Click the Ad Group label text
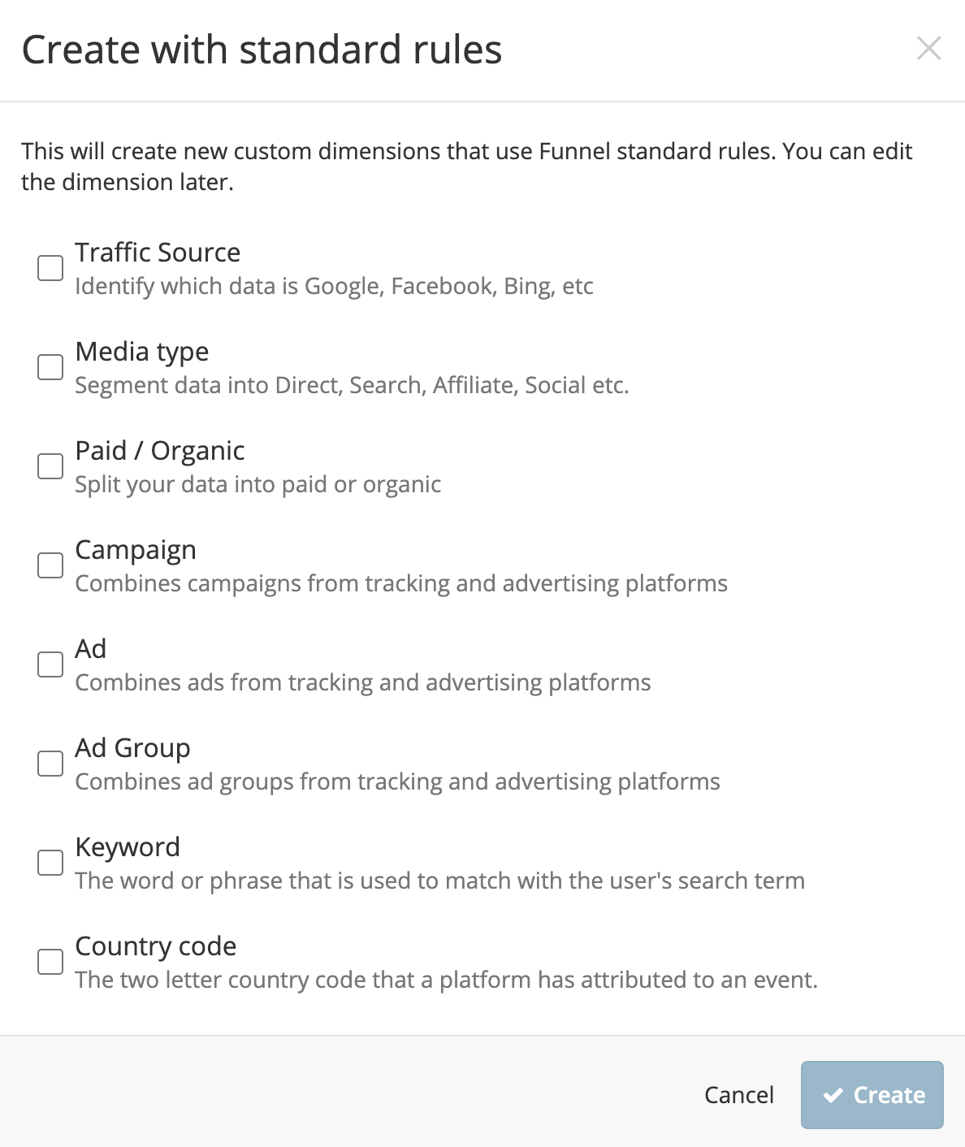This screenshot has width=965, height=1147. [132, 748]
